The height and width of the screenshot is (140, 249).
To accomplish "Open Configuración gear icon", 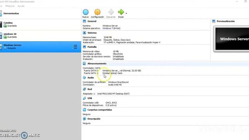I will pos(97,12).
